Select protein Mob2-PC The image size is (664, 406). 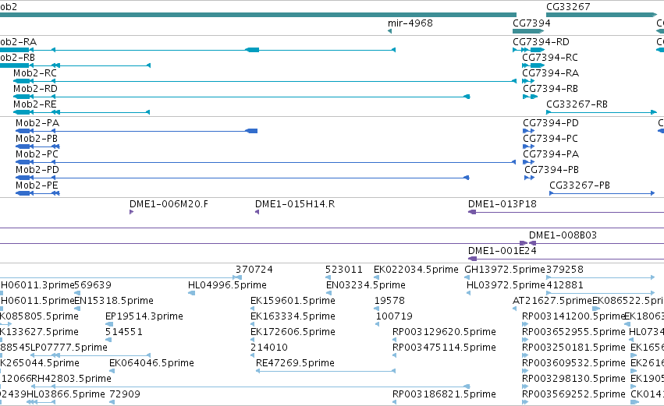pyautogui.click(x=37, y=154)
